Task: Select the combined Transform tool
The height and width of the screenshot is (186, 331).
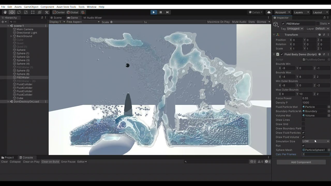Action: (40, 12)
